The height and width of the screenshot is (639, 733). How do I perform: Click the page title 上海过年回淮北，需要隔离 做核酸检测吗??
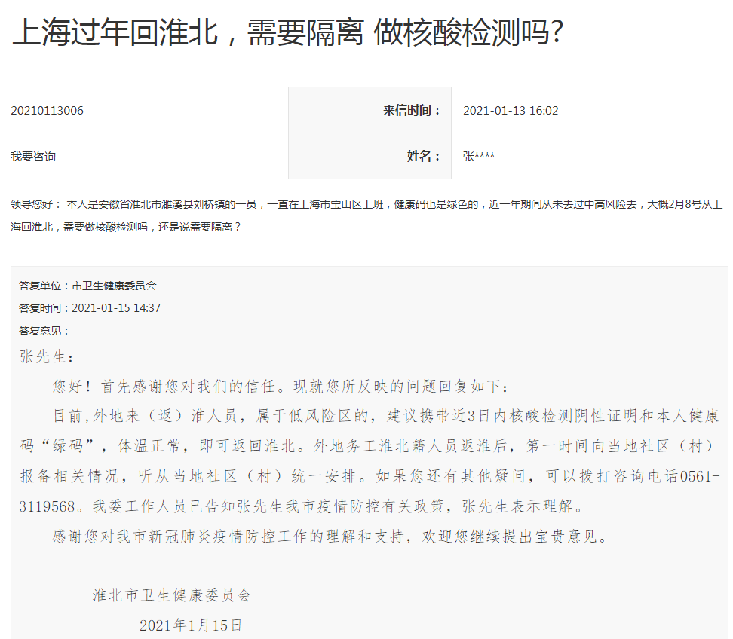[x=287, y=32]
